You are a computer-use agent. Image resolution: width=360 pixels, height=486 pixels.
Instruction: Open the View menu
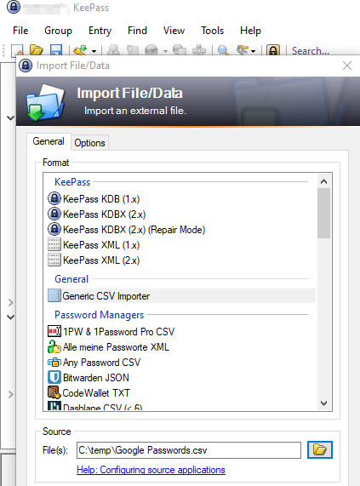pyautogui.click(x=174, y=31)
